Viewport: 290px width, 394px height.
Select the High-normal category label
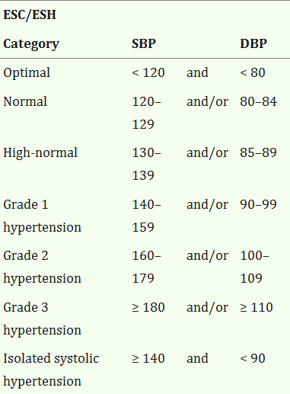[x=40, y=153]
